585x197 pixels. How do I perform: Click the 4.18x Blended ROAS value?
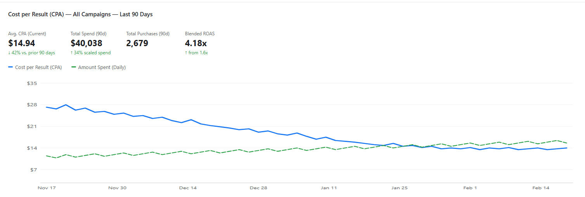(x=196, y=43)
